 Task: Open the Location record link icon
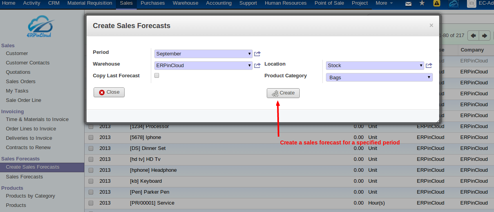coord(429,66)
